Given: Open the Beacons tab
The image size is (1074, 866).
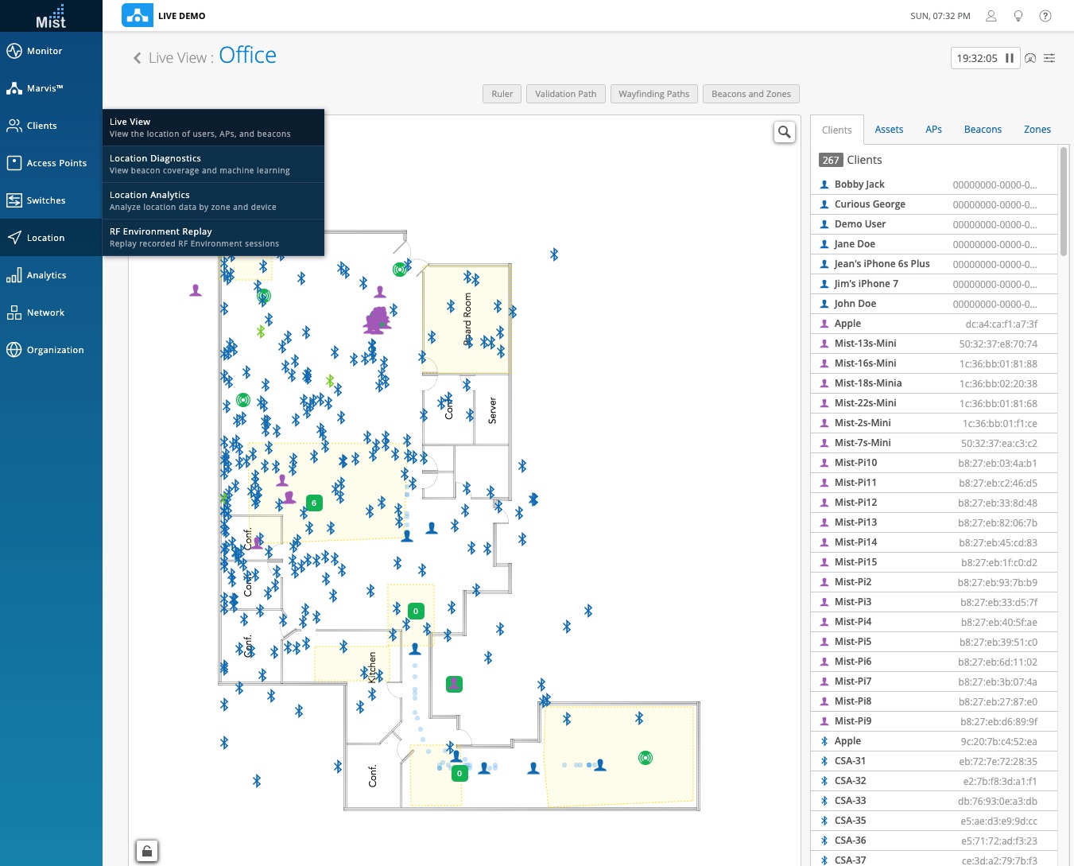Looking at the screenshot, I should (983, 129).
